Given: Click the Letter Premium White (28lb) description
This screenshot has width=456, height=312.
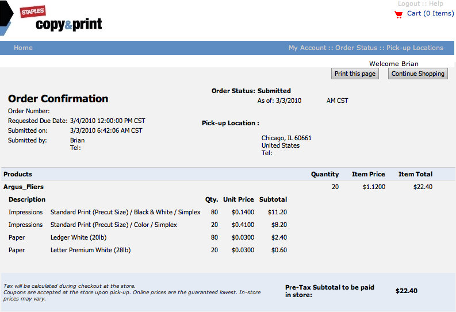Looking at the screenshot, I should 90,250.
